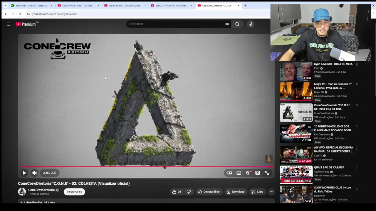Screen dimensions: 376x211
Task: Open Major RD Pino da Granada thumbnail
Action: (296, 91)
